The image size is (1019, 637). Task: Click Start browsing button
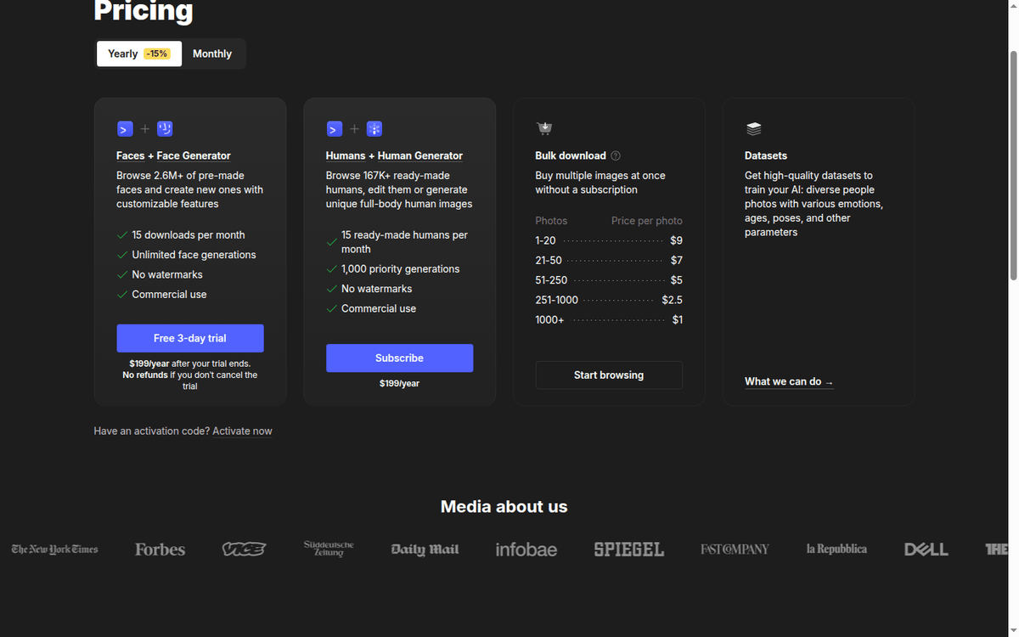(x=609, y=375)
